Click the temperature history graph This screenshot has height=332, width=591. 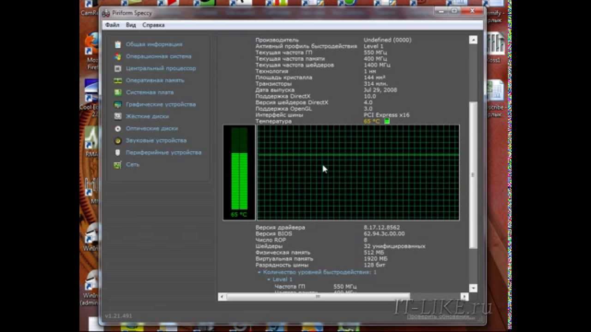tap(358, 172)
